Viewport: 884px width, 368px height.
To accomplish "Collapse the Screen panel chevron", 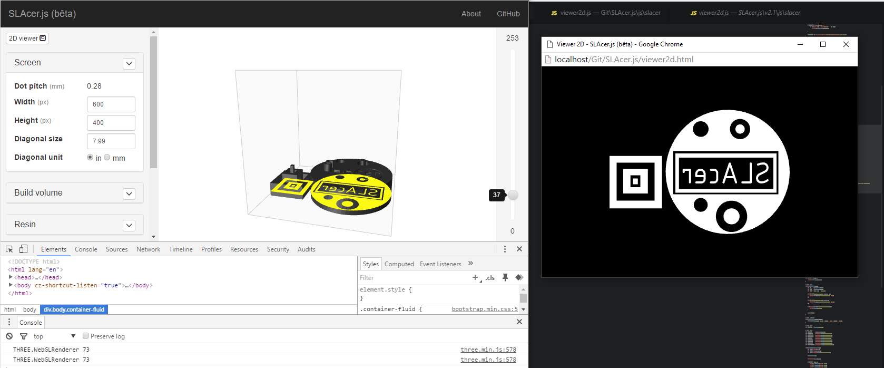I will coord(129,63).
